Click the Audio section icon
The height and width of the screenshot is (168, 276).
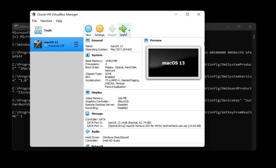(88, 132)
